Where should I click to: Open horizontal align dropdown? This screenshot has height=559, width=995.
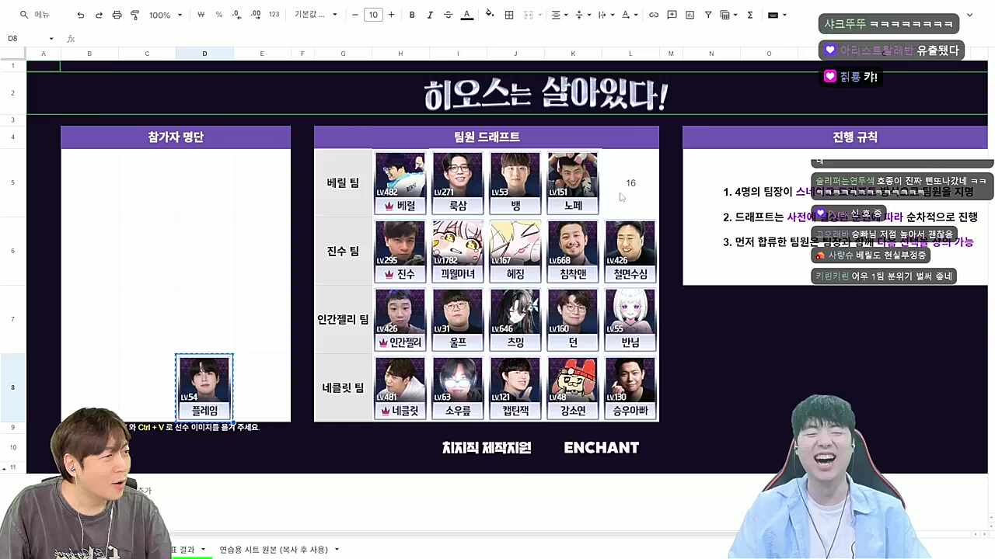click(559, 15)
